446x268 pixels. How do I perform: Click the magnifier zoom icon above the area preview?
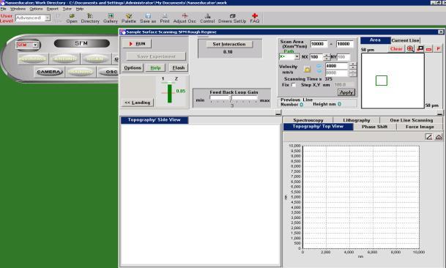coord(410,49)
